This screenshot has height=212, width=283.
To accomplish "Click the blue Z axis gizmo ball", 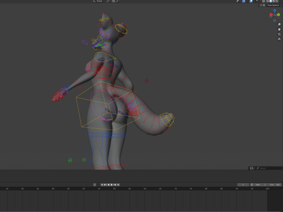I will tap(275, 11).
